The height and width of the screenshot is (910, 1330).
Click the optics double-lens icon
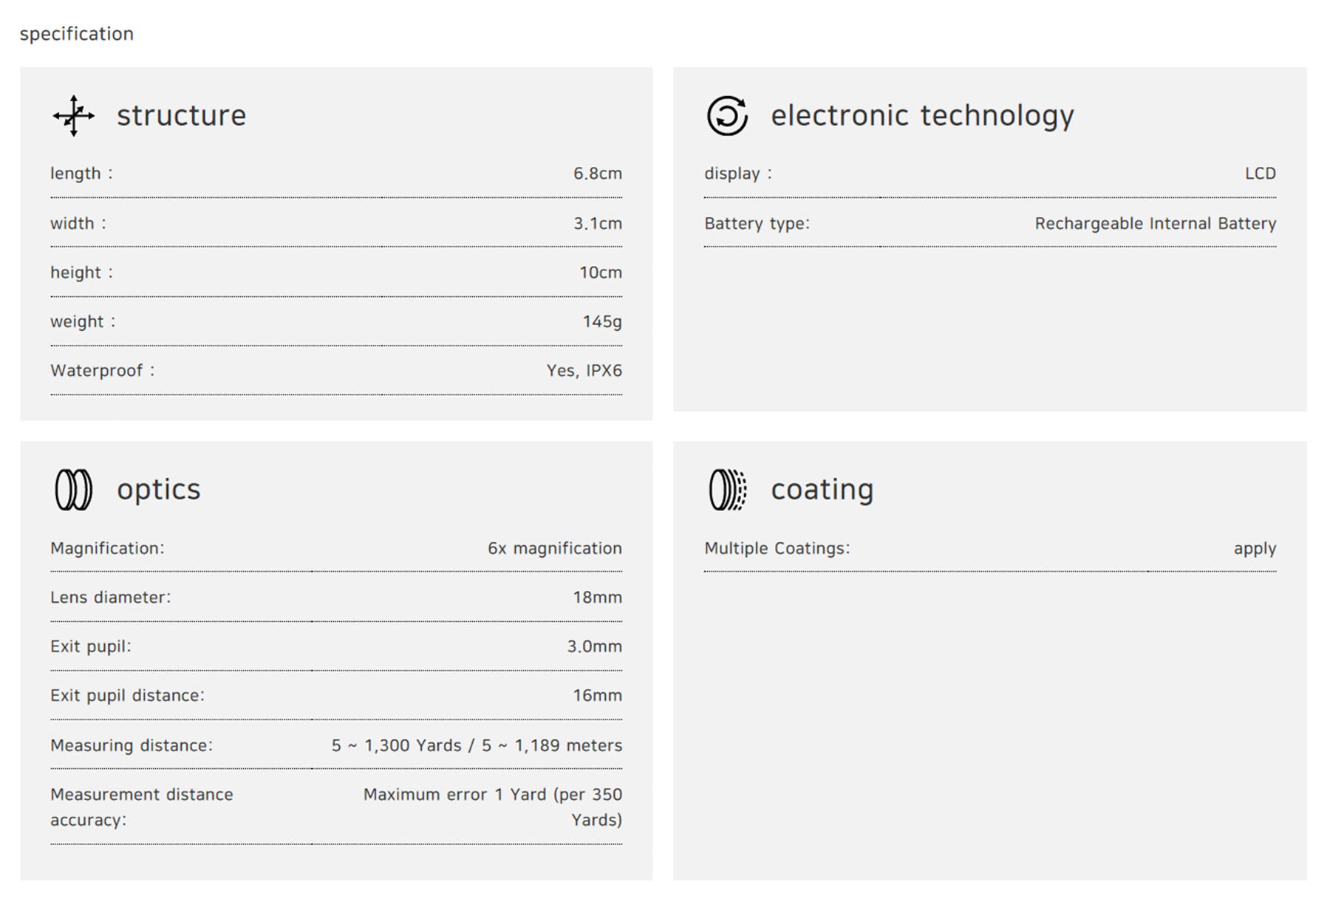pos(74,490)
